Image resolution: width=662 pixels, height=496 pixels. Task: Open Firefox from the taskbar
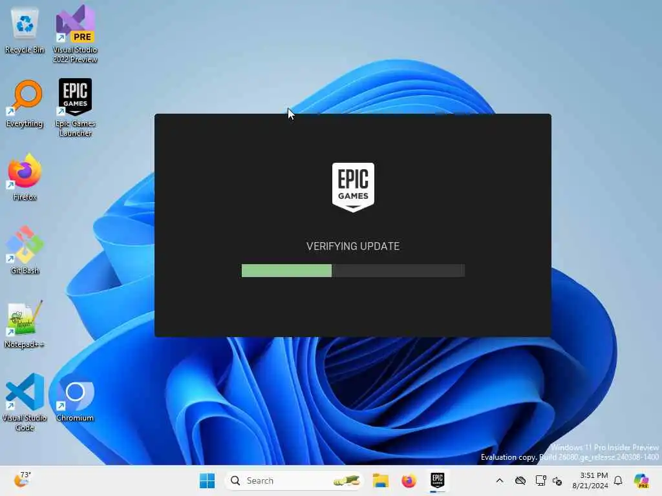point(409,480)
